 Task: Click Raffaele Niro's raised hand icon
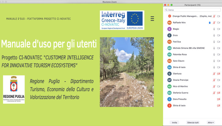click(210, 23)
